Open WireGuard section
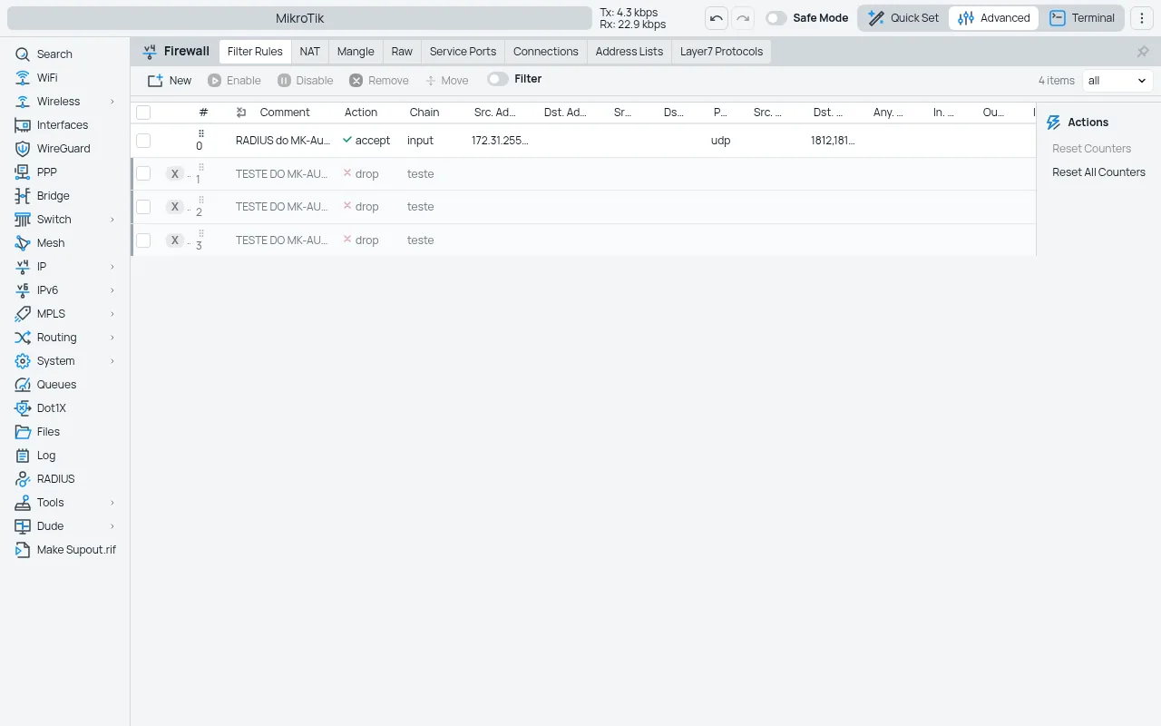The width and height of the screenshot is (1161, 726). coord(63,149)
